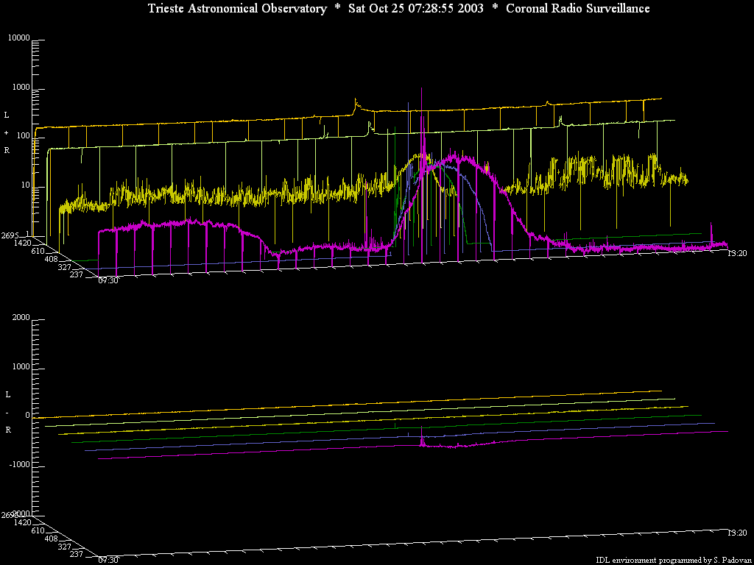This screenshot has width=754, height=565.
Task: Click the "07:30" start time in L+R plot
Action: [108, 280]
